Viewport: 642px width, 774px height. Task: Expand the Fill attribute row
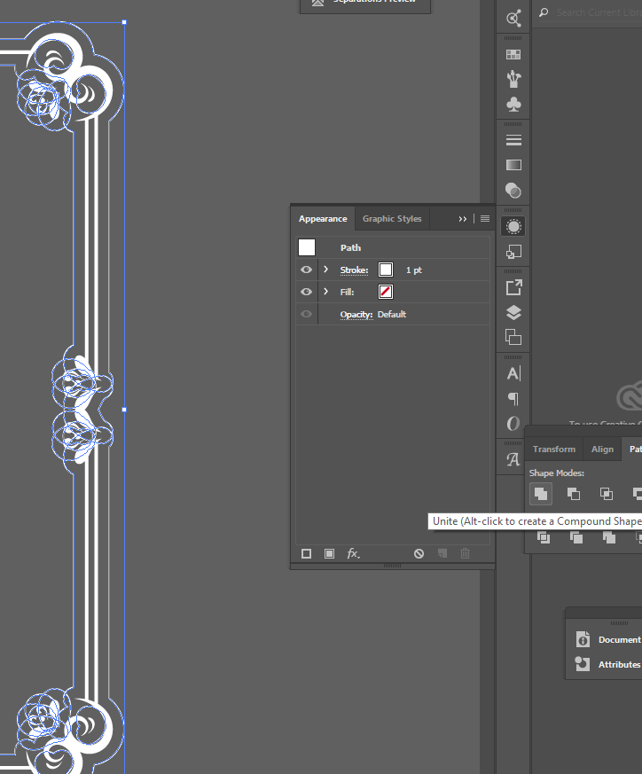(x=325, y=292)
